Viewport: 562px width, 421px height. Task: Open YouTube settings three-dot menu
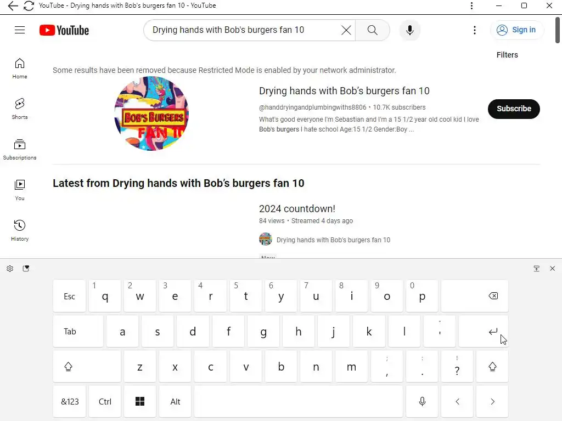pos(475,30)
